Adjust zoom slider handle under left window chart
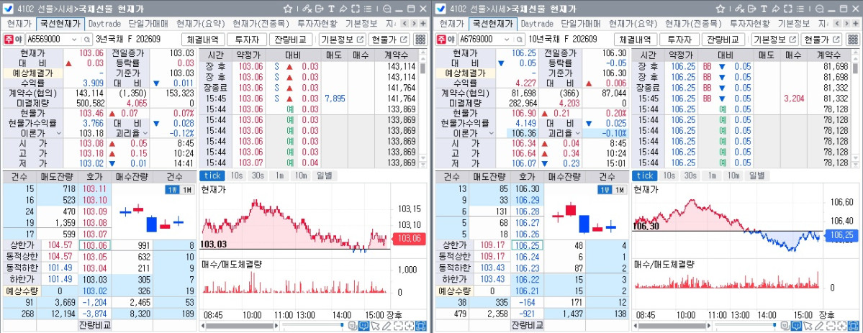Image resolution: width=863 pixels, height=333 pixels. 342,325
